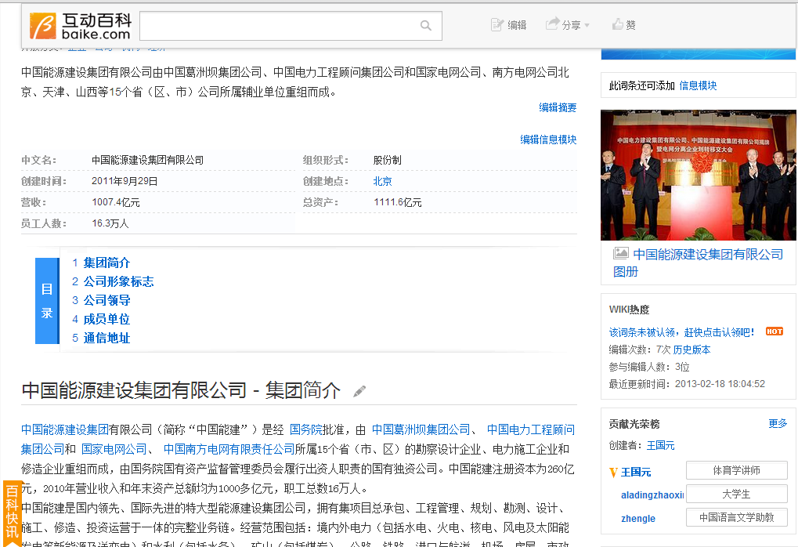Claim entry via 该词条未被认领 link

pos(682,332)
